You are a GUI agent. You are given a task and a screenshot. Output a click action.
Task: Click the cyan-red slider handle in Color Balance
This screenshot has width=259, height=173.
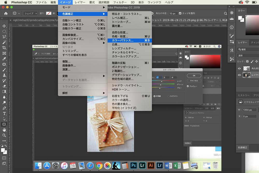[x=162, y=81]
